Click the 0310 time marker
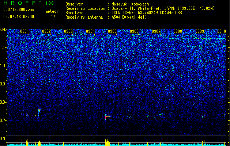This screenshot has width=230, height=146. pos(222,31)
